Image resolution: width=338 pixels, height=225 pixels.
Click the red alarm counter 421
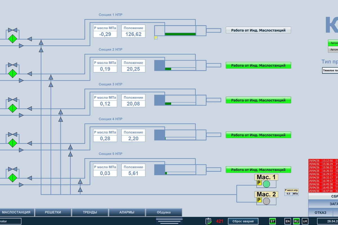click(x=220, y=221)
